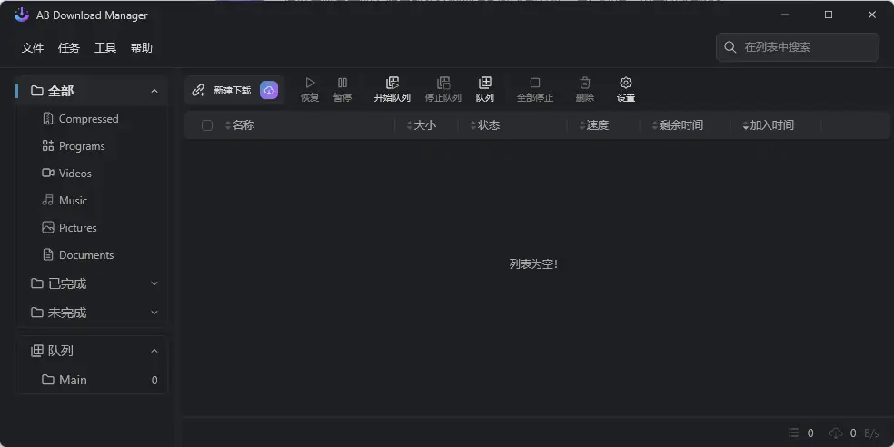Toggle the select-all checkbox in table header
Image resolution: width=894 pixels, height=447 pixels.
[x=207, y=125]
